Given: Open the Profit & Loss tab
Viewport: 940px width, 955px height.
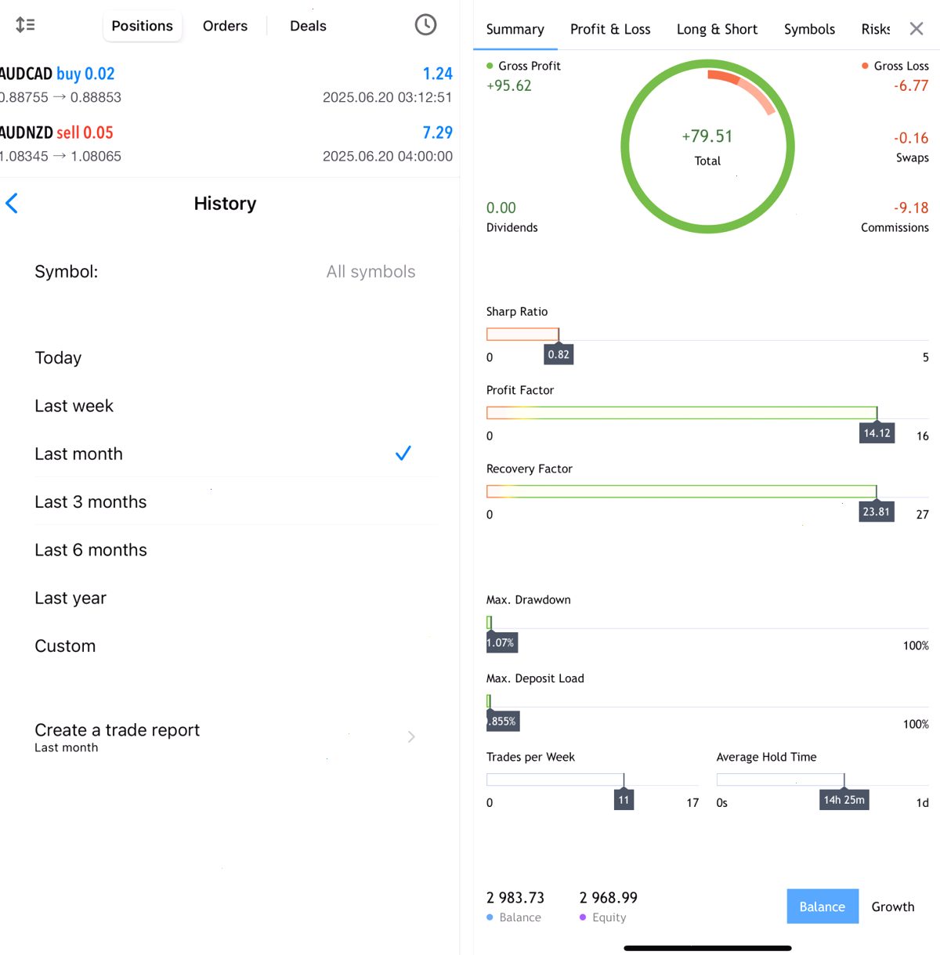Looking at the screenshot, I should click(x=610, y=29).
